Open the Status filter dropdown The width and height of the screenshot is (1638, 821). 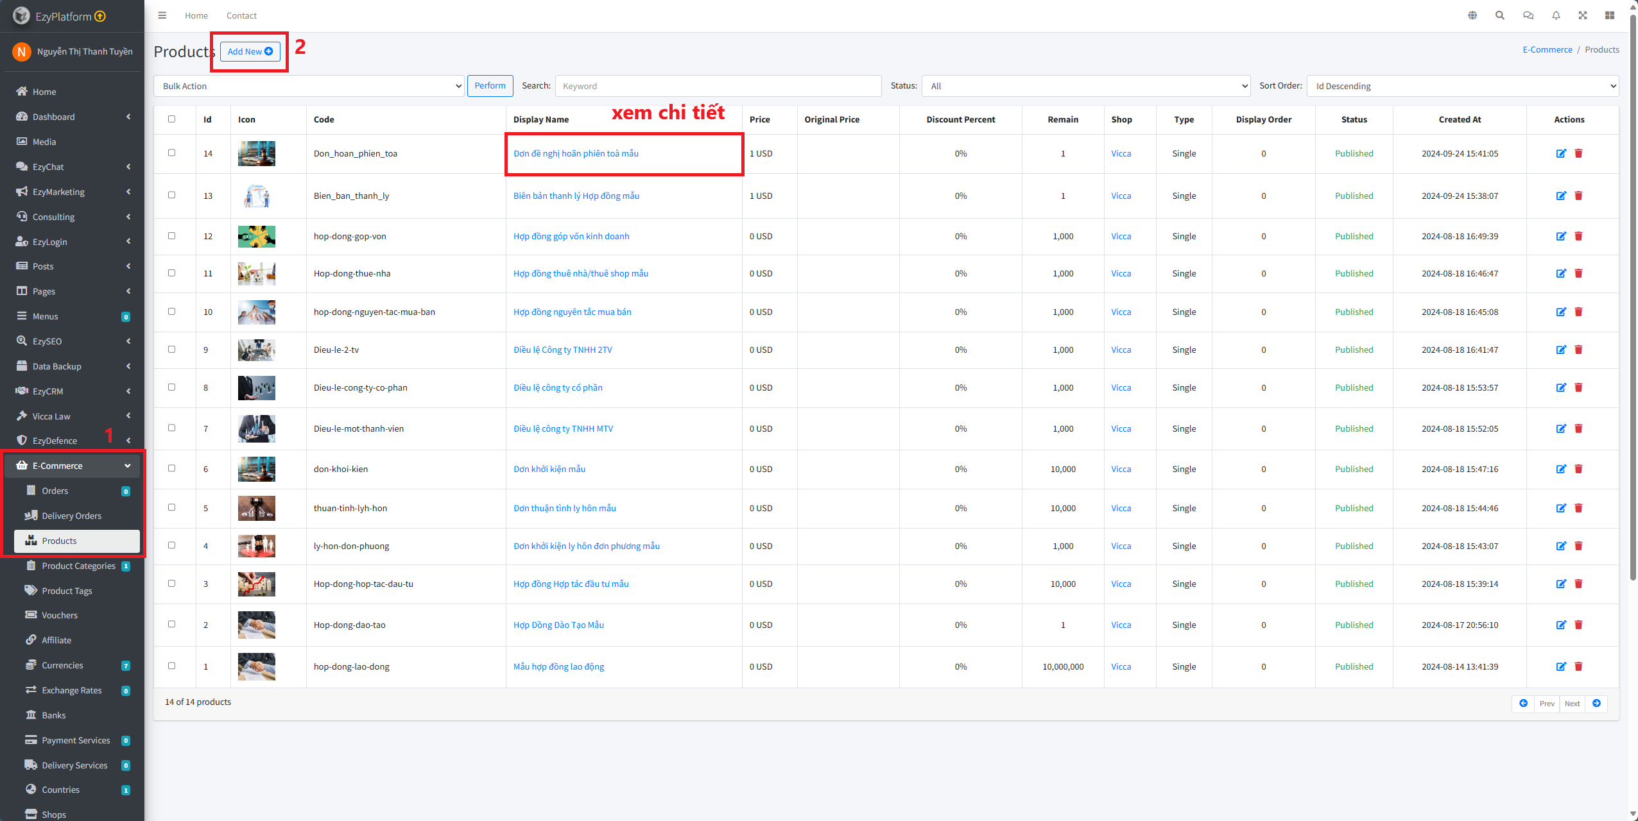tap(1085, 86)
